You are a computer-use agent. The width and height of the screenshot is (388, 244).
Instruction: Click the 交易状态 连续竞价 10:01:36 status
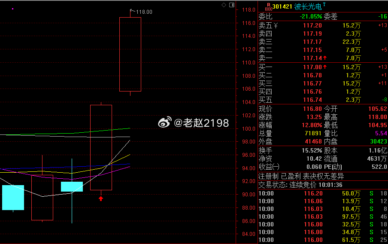point(300,185)
